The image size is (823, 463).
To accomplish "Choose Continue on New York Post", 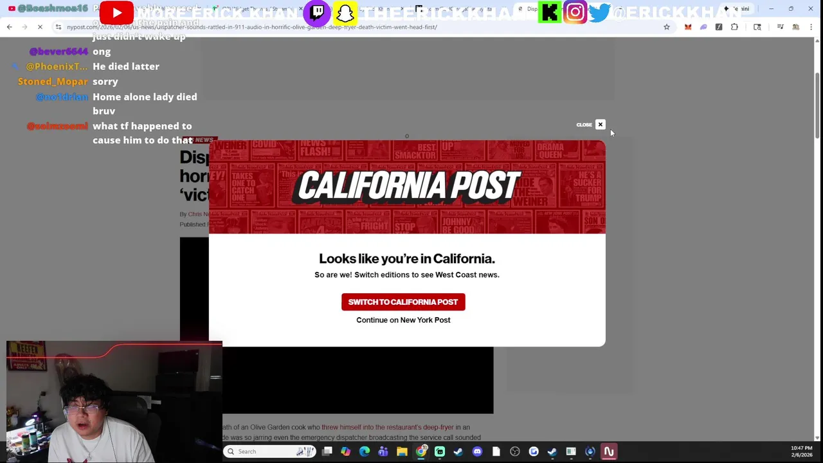I will coord(403,320).
